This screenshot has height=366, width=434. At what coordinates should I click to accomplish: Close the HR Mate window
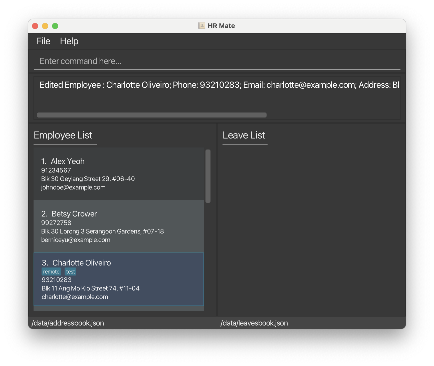[35, 26]
